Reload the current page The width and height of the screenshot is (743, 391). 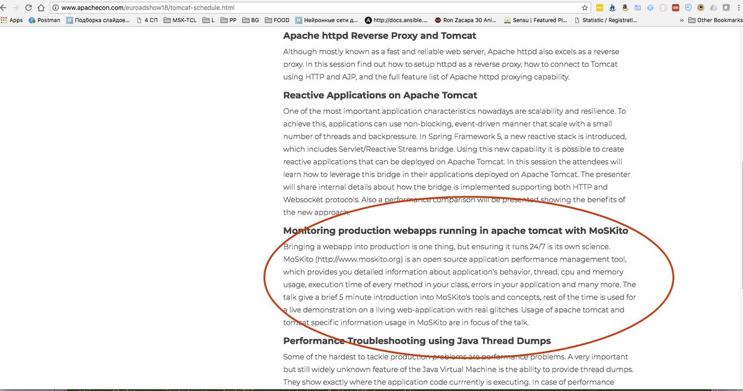[28, 8]
